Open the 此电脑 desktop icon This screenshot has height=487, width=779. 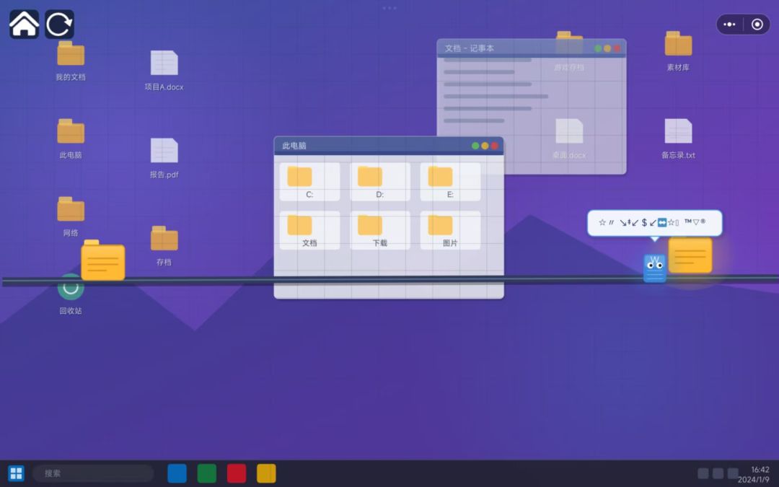click(71, 139)
